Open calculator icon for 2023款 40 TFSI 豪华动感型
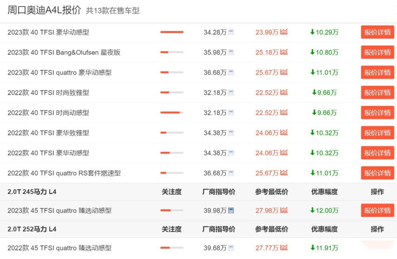This screenshot has width=397, height=259. [x=231, y=33]
